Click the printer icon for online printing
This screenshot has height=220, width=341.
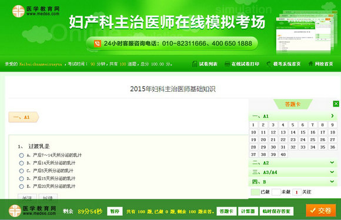click(x=227, y=64)
